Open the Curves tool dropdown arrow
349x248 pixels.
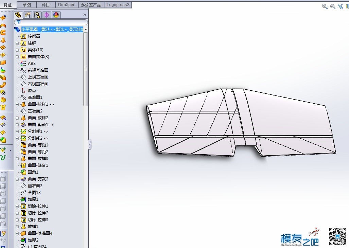(10, 158)
